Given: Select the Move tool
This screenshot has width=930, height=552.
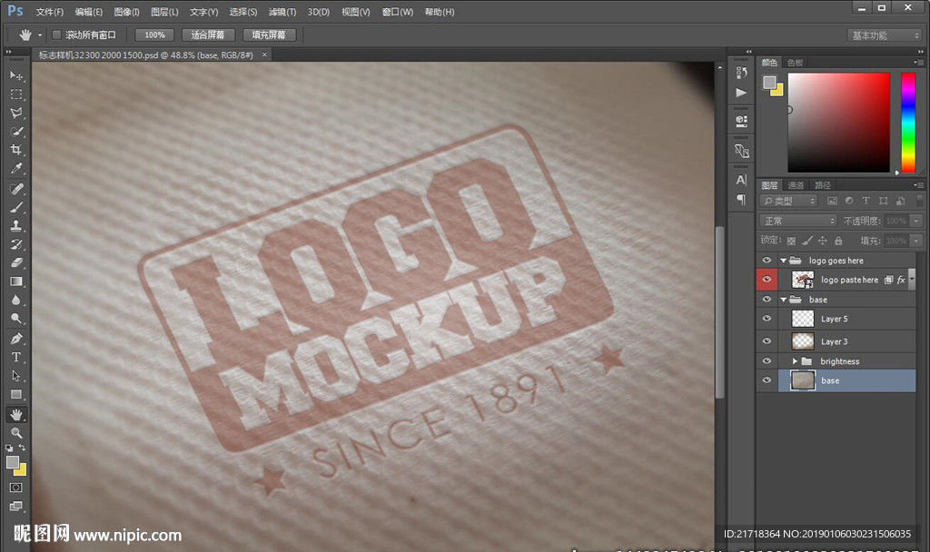Looking at the screenshot, I should coord(16,75).
